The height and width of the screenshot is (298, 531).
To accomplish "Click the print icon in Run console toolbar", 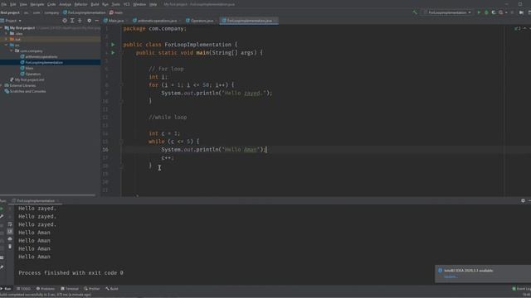I will click(10, 239).
